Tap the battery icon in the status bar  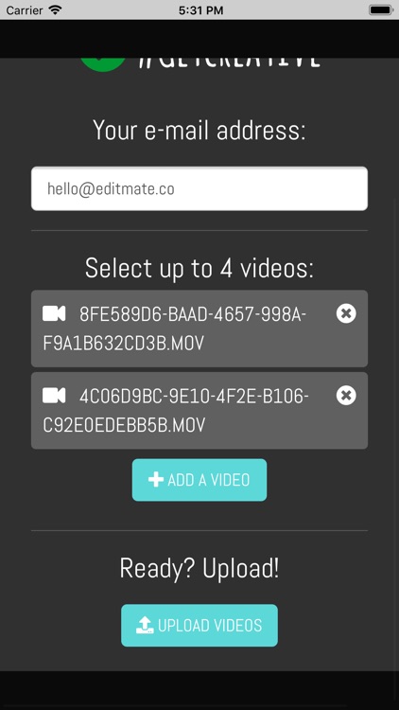[380, 10]
